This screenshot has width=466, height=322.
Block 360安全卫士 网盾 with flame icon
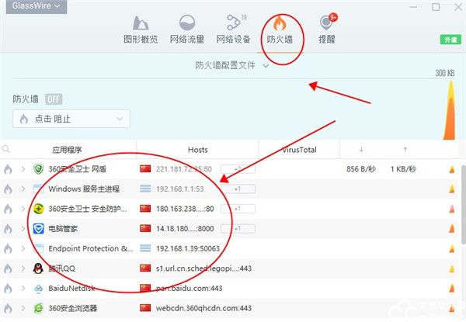(x=8, y=169)
